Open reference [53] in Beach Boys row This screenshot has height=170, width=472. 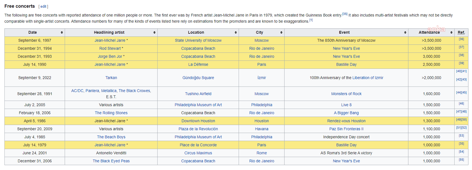461,135
